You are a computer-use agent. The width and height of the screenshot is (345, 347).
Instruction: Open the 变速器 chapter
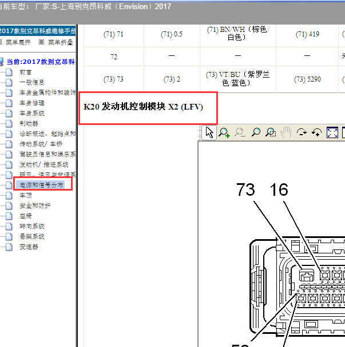(29, 247)
